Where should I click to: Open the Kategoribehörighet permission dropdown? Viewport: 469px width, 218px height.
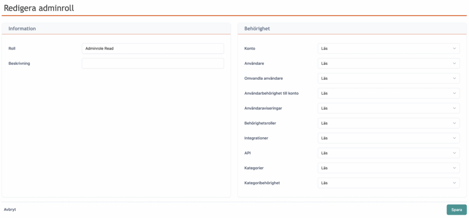tap(388, 183)
